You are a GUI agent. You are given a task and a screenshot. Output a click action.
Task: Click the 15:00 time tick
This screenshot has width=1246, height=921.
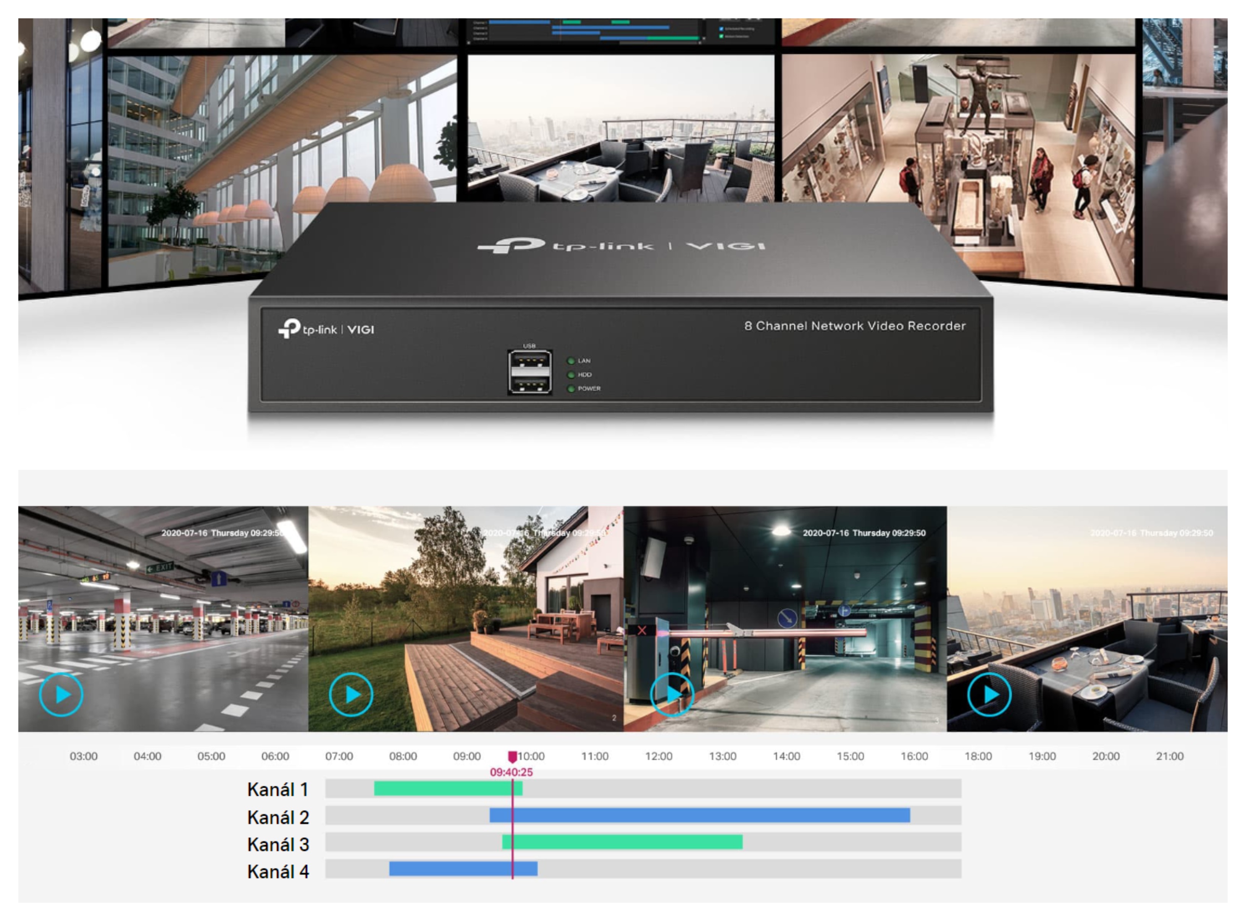tap(850, 756)
